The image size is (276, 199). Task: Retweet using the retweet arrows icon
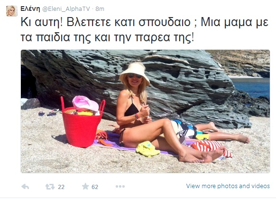(50, 187)
